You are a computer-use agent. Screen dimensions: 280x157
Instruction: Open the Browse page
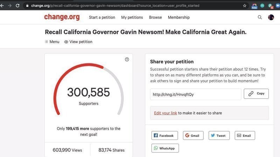click(155, 17)
